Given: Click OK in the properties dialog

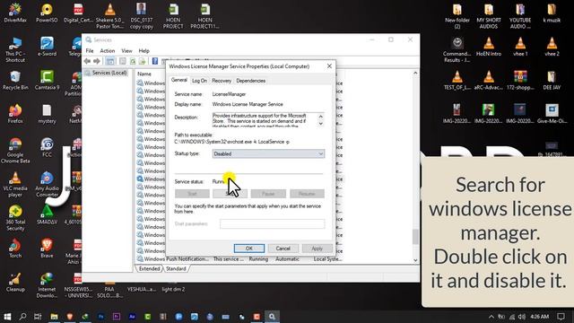Looking at the screenshot, I should click(x=249, y=249).
